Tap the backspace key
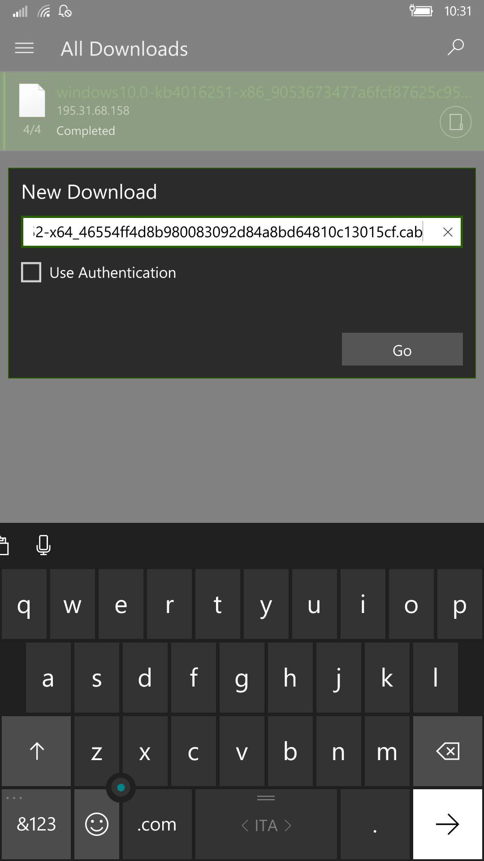This screenshot has width=484, height=861. [x=448, y=751]
